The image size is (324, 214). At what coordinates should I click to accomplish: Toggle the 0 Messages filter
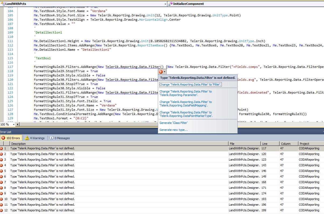[x=60, y=138]
